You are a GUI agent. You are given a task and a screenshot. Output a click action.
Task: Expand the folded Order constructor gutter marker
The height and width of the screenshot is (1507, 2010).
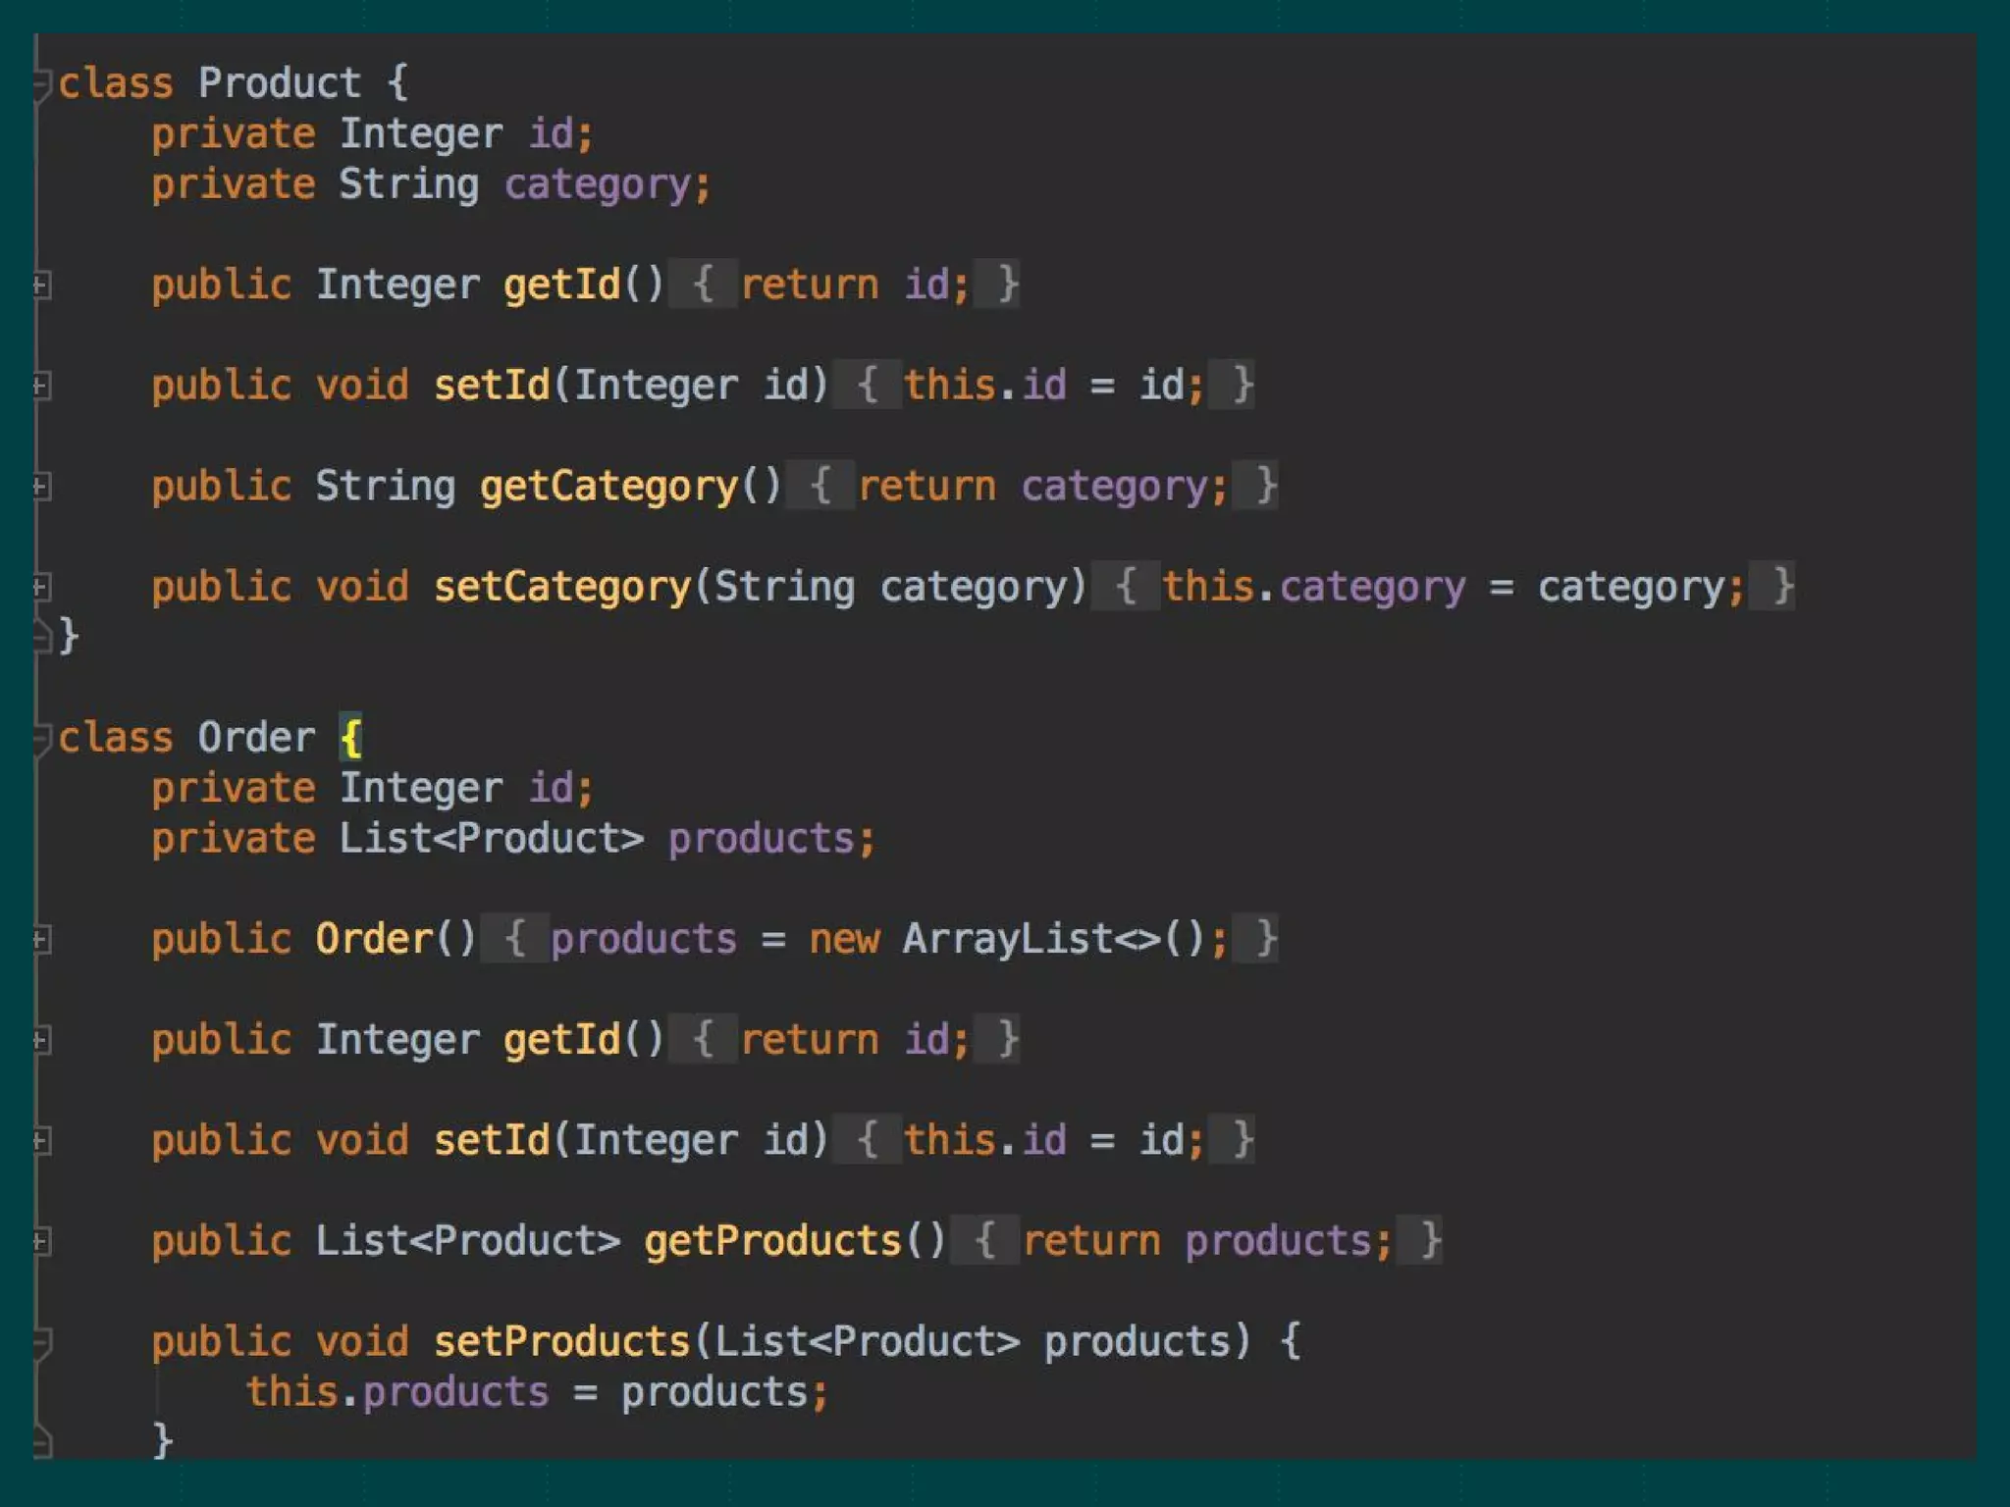[41, 940]
